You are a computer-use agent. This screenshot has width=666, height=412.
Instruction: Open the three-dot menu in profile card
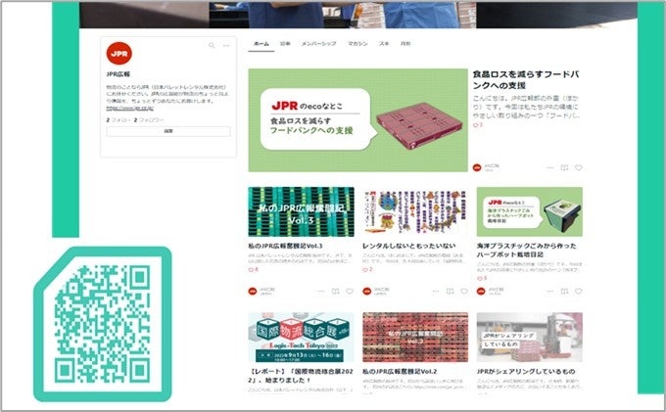(226, 45)
